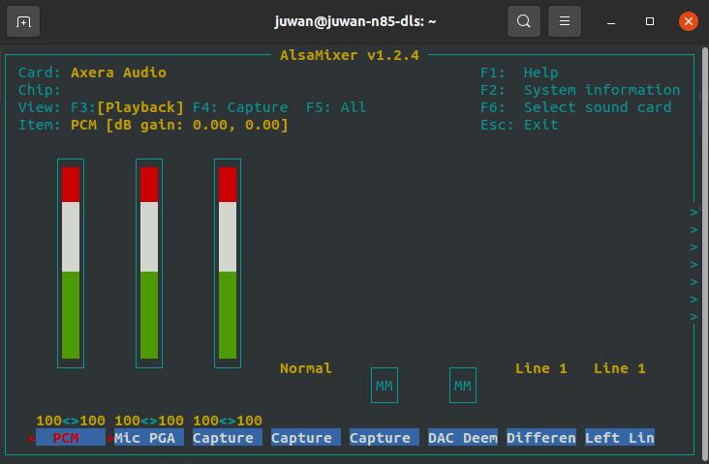The image size is (709, 464).
Task: Open a new terminal tab icon
Action: [23, 21]
